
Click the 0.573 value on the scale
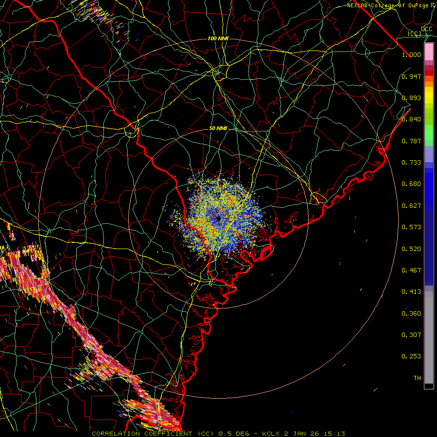click(411, 227)
